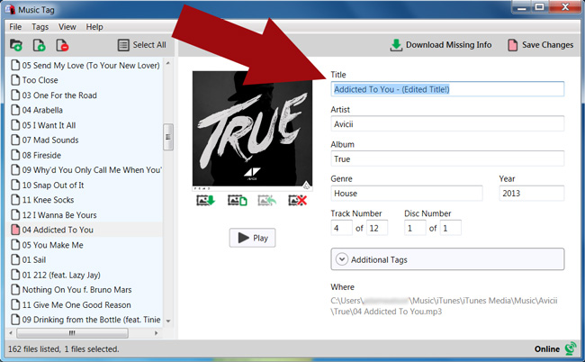Click the add file icon with green plus
The image size is (585, 362).
tap(39, 45)
